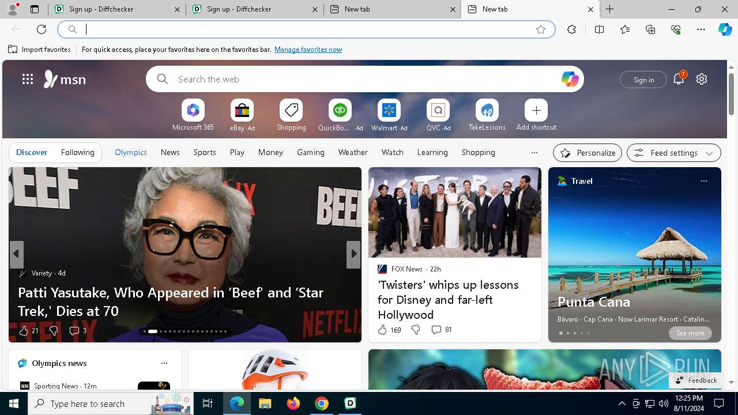Launch Chrome from the taskbar

[x=322, y=403]
